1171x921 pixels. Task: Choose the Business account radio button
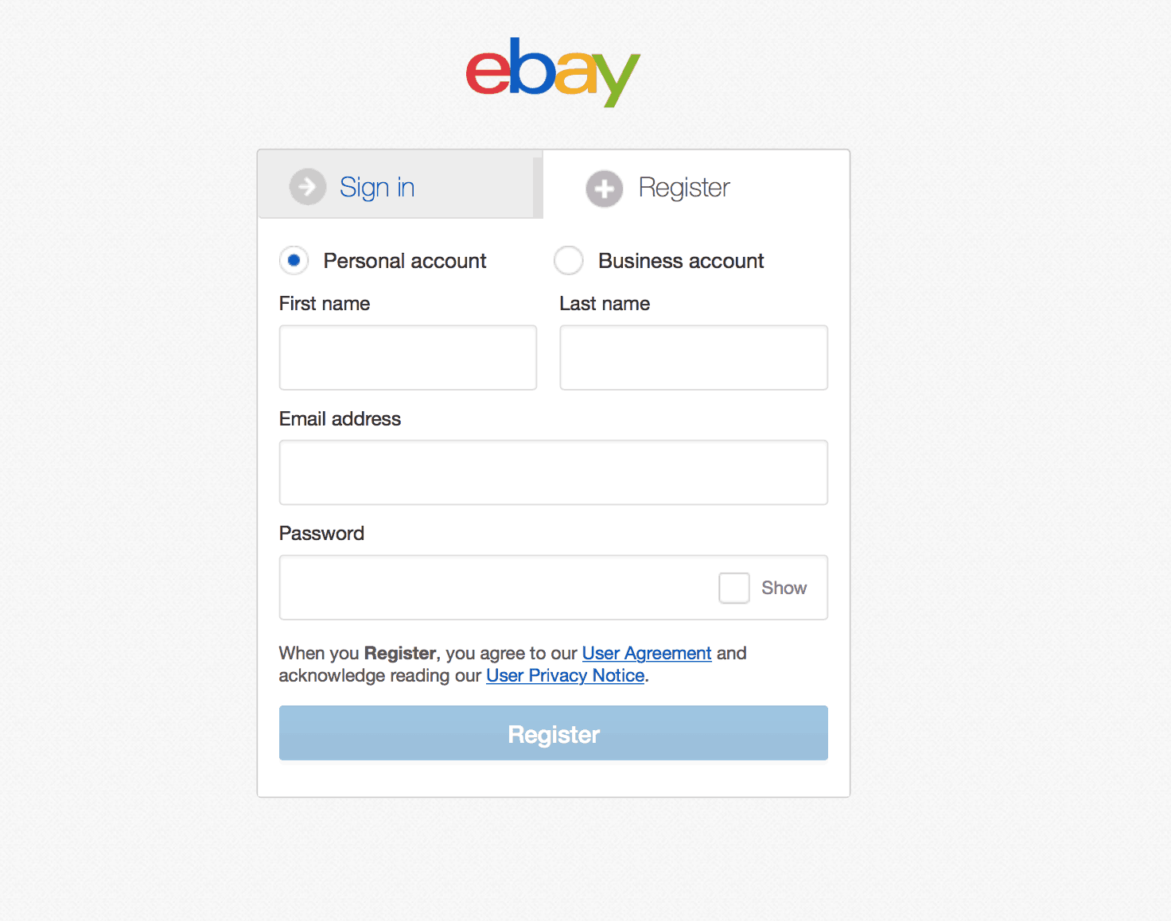[x=568, y=260]
